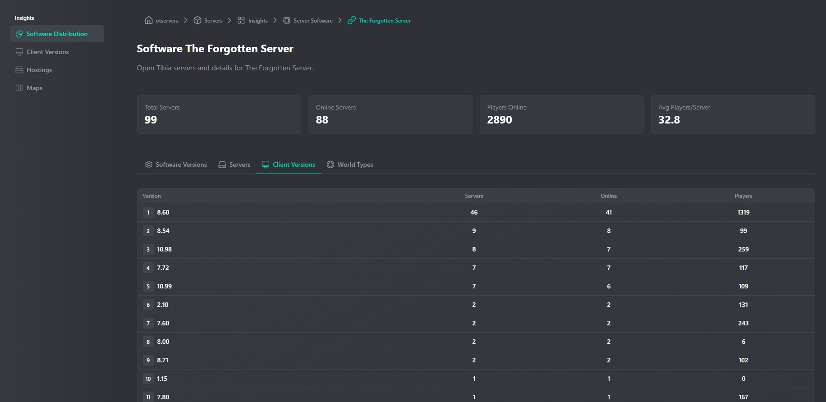Select version 7.72 row
The height and width of the screenshot is (402, 826).
pyautogui.click(x=476, y=268)
